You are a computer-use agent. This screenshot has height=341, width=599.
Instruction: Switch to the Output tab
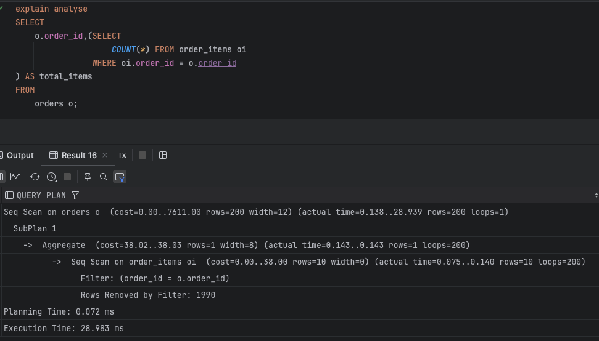17,156
